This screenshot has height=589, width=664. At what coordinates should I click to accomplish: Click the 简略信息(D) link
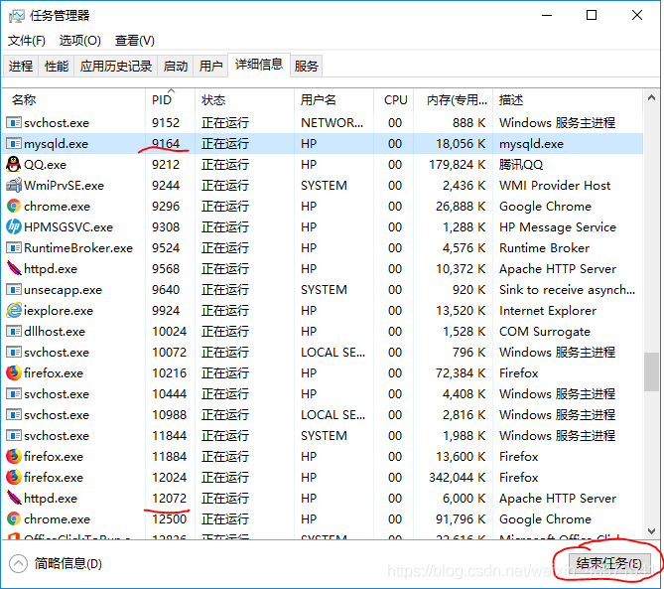click(68, 563)
